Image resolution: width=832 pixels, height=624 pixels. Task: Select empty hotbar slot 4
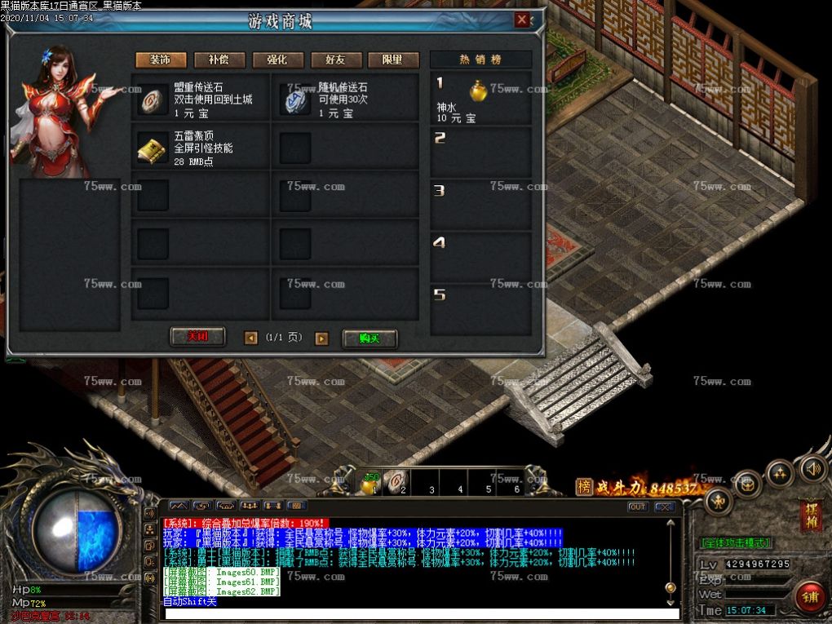tap(454, 482)
